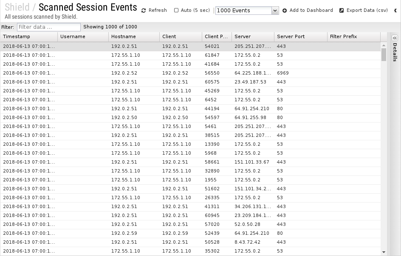401x256 pixels.
Task: Select the row with server 8.43.72.42
Action: point(190,242)
